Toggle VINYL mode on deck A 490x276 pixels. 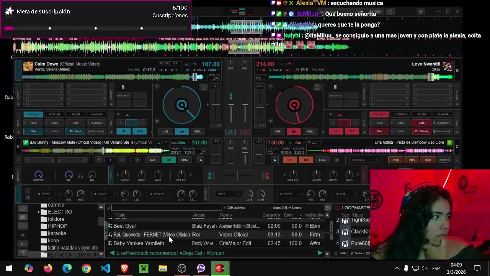coord(204,85)
